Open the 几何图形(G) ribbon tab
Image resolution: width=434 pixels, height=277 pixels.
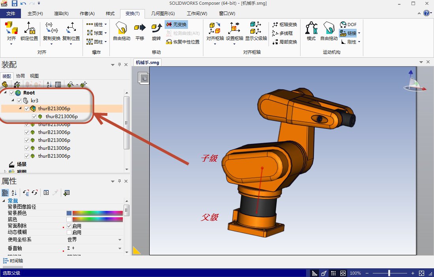[x=163, y=13]
